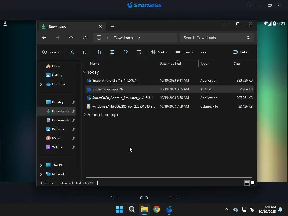The width and height of the screenshot is (288, 216).
Task: Click chevron after Downloads in address bar
Action: click(139, 38)
